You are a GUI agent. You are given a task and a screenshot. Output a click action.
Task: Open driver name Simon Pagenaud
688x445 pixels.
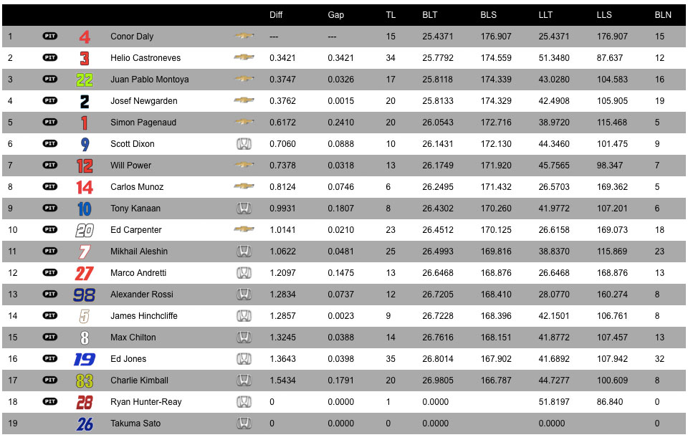point(143,123)
